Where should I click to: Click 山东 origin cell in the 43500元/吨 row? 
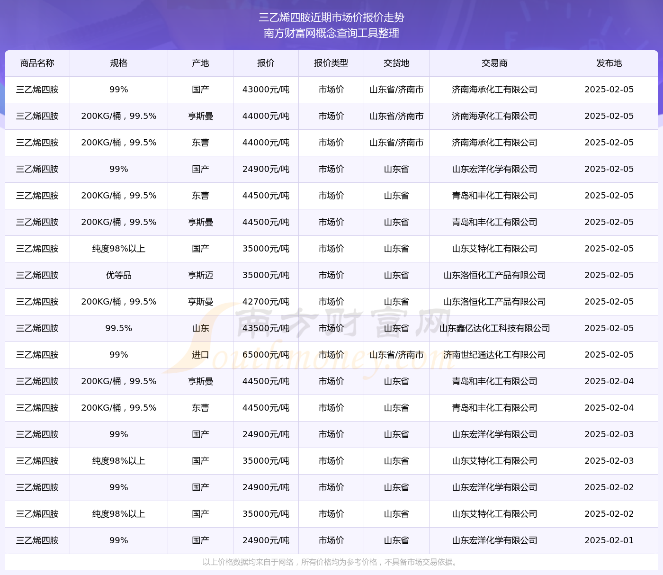click(x=201, y=328)
